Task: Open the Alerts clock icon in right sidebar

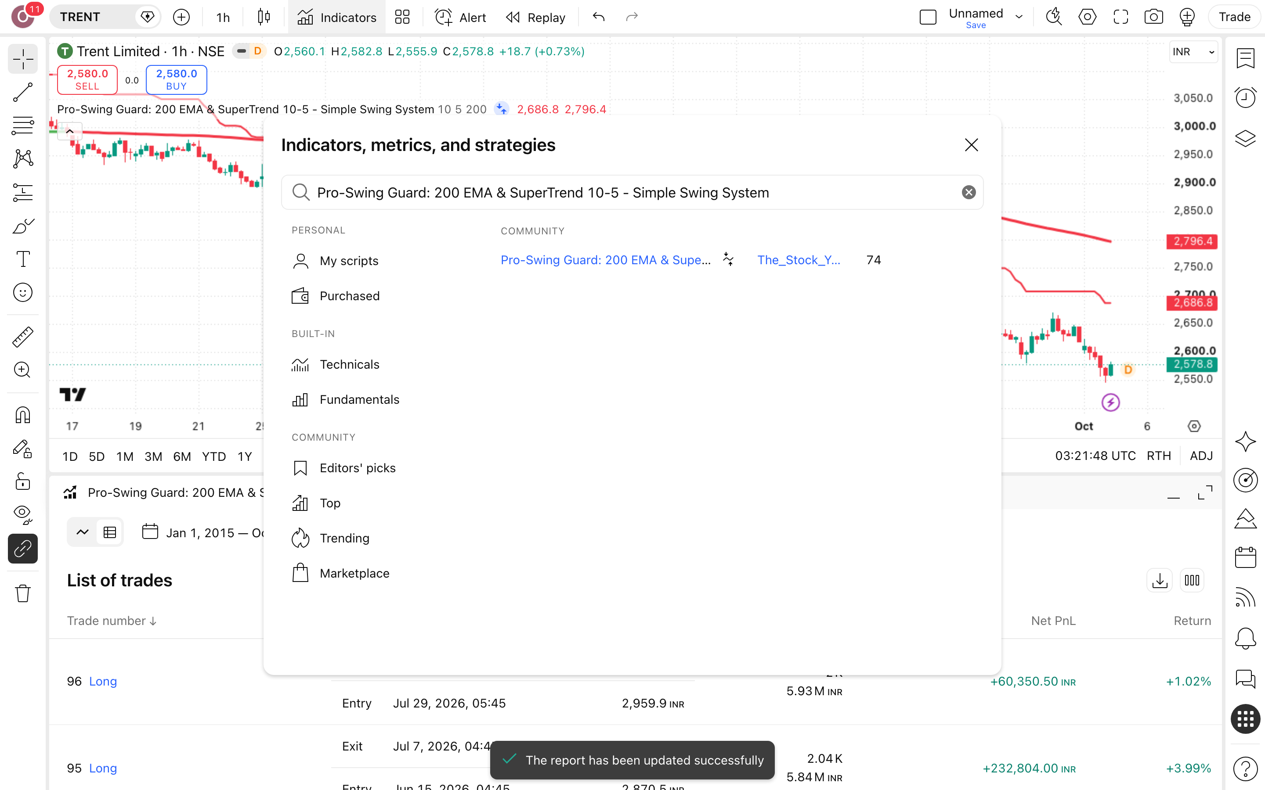Action: click(x=1246, y=97)
